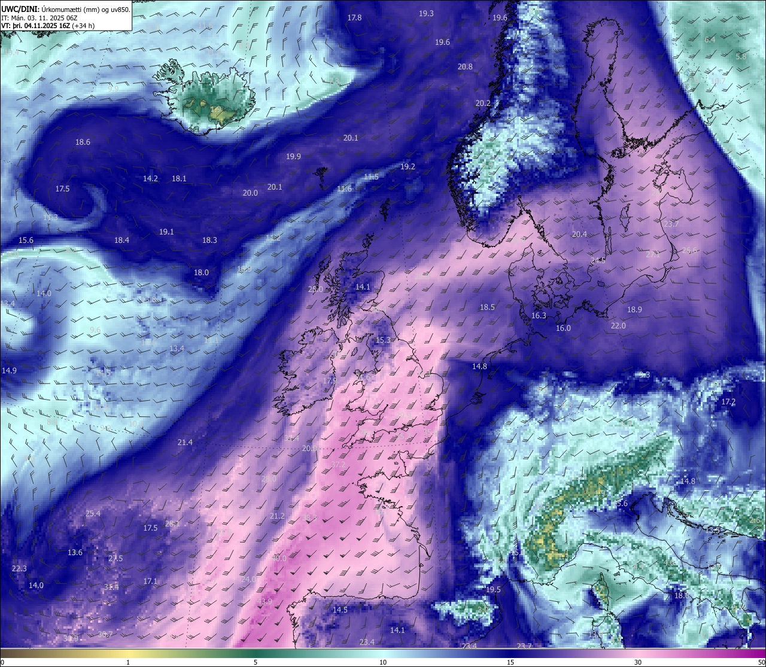This screenshot has width=766, height=667.
Task: Click the 5.6 value near the Alps
Action: click(622, 504)
